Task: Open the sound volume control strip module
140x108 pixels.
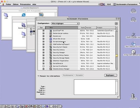Action: (x=56, y=106)
